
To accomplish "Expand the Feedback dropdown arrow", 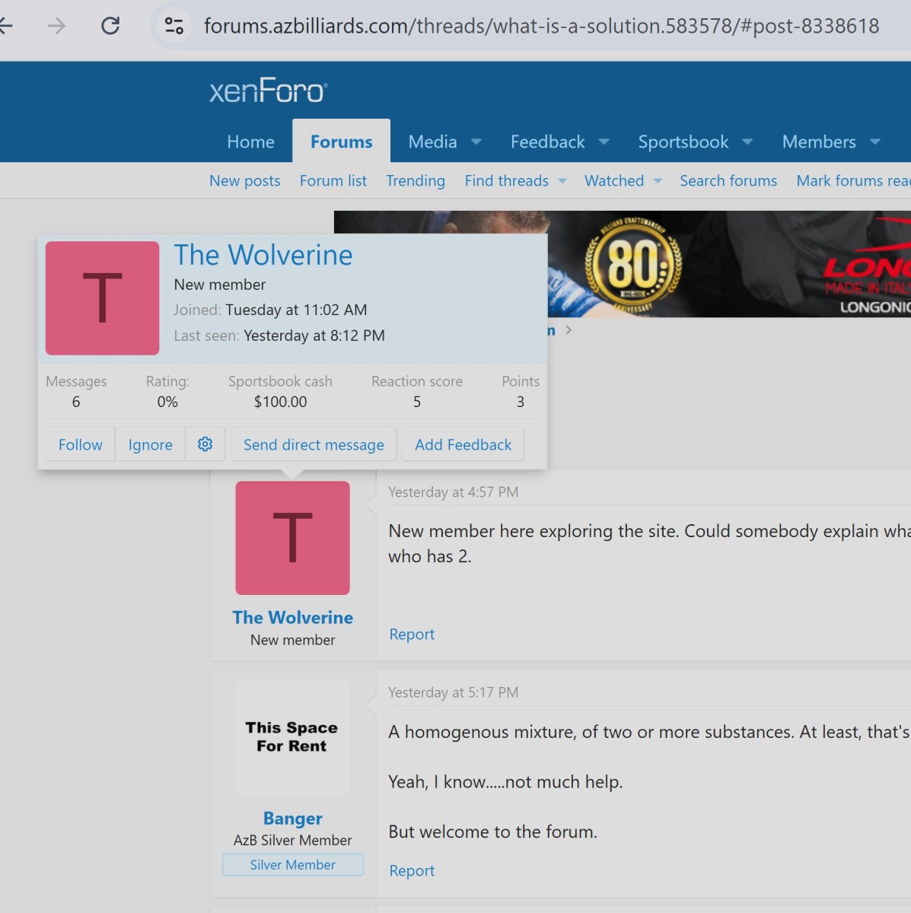I will coord(604,142).
